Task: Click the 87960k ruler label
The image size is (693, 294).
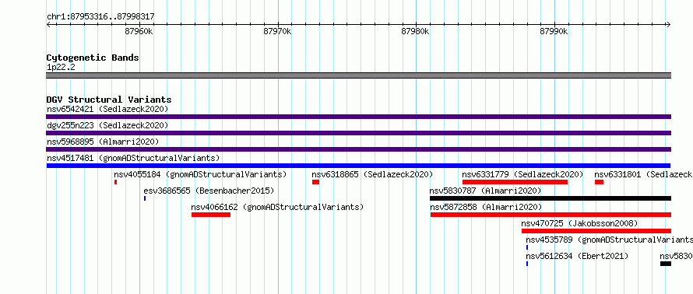Action: point(139,32)
